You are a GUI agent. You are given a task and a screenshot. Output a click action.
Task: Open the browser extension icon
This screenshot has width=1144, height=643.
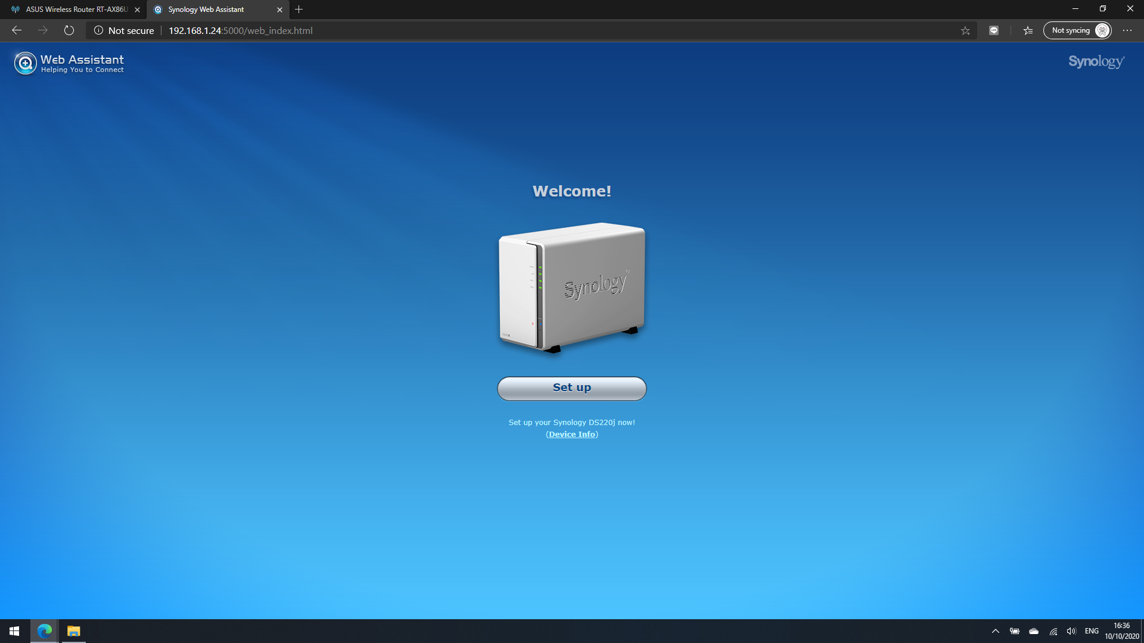(x=994, y=30)
